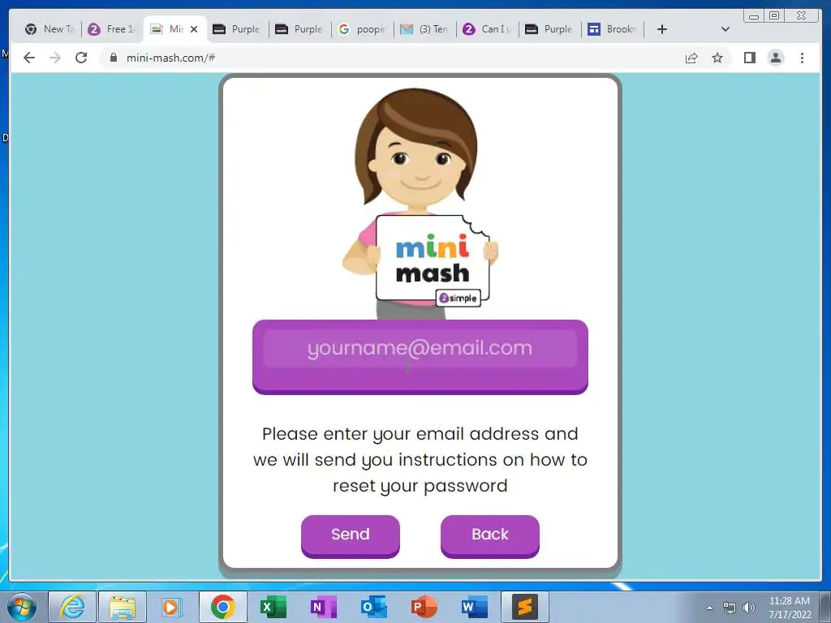
Task: Open Outlook from the taskbar
Action: point(373,607)
